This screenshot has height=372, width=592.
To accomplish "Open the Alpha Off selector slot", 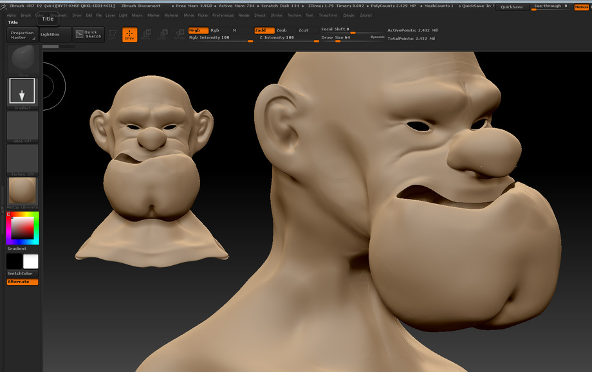I will (x=23, y=127).
